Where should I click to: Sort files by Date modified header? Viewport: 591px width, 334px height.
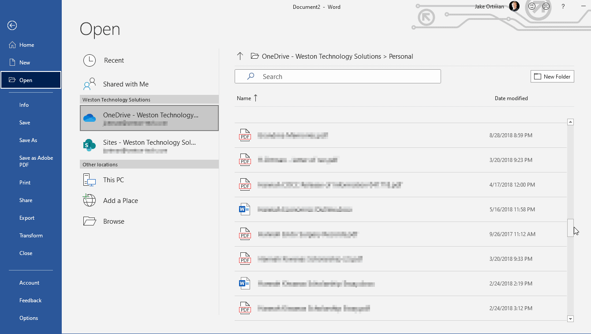511,98
